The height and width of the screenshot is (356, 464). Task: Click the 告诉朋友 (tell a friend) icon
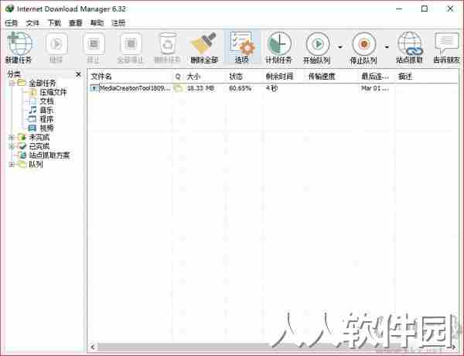[446, 48]
